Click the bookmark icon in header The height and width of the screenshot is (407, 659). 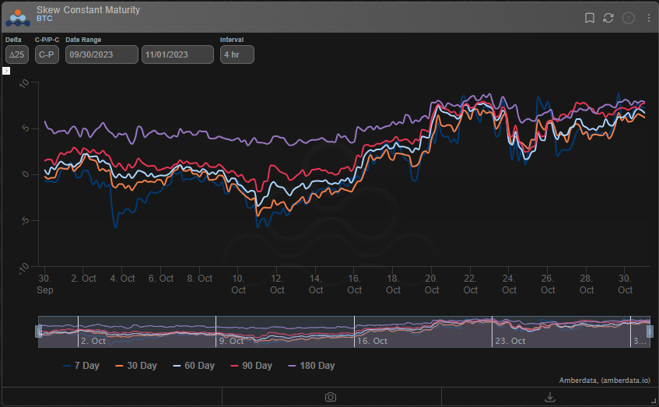(590, 18)
